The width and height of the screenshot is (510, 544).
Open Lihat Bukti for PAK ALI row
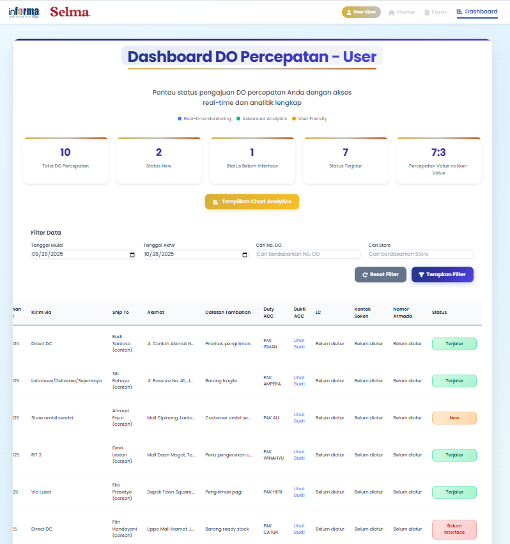click(299, 417)
